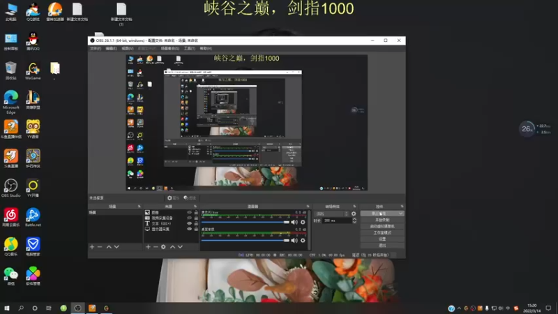Click 工作室模式 button
558x314 pixels.
tap(382, 233)
